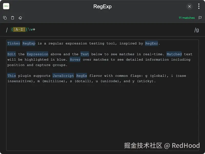Open the three-dot overflow menu
205x154 pixels.
click(199, 6)
